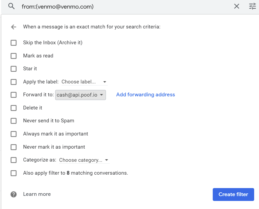
Task: Expand the cash@api.poof.io forwarding dropdown
Action: [80, 95]
